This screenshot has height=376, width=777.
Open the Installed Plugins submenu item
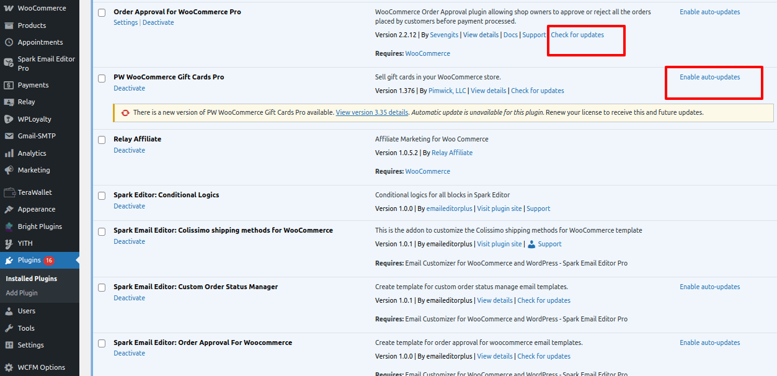click(x=31, y=279)
